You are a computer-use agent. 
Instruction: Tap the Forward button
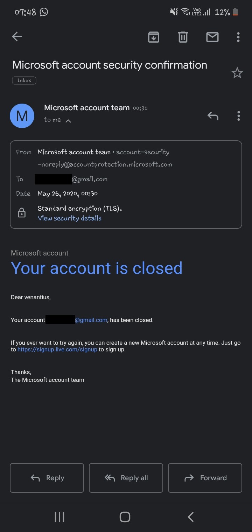(x=205, y=478)
